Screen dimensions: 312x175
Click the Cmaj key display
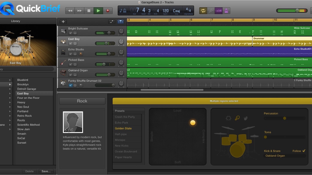(176, 11)
